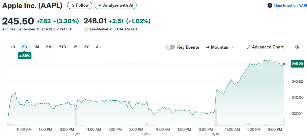Click the Follow star button

(x=80, y=5)
